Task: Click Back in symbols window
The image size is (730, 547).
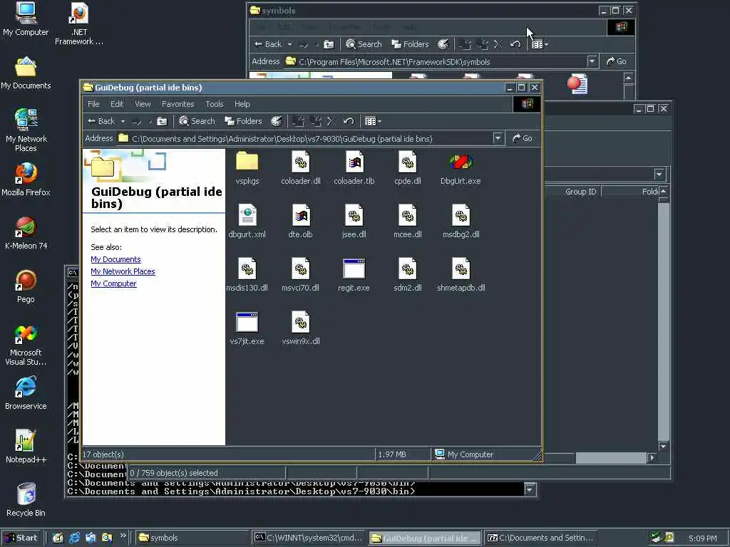Action: coord(268,44)
